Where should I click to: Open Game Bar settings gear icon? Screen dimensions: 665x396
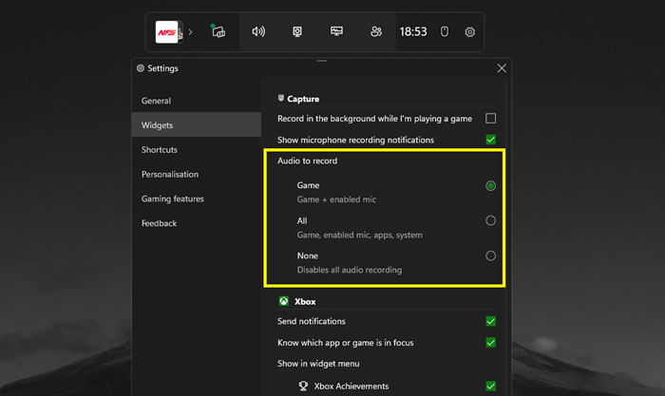[x=469, y=31]
